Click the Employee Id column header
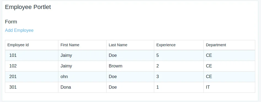Image resolution: width=261 pixels, height=102 pixels. pyautogui.click(x=31, y=45)
